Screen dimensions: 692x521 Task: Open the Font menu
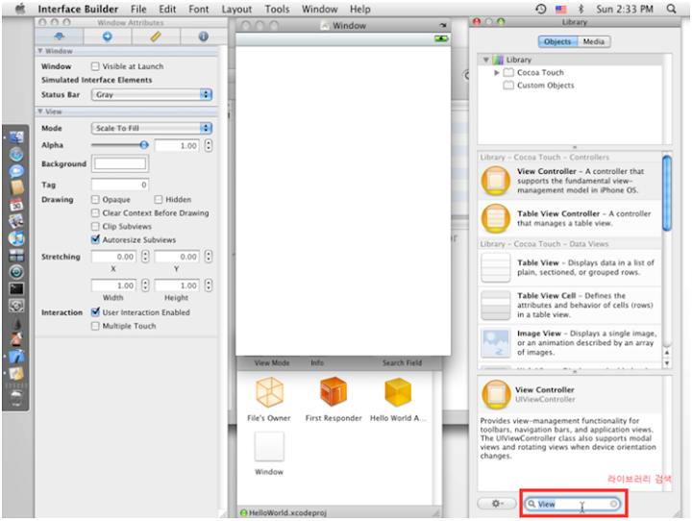point(199,9)
